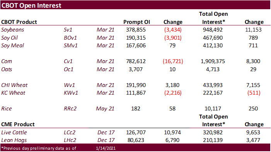
Task: Click the Rice May 21 contract month
Action: coord(105,109)
